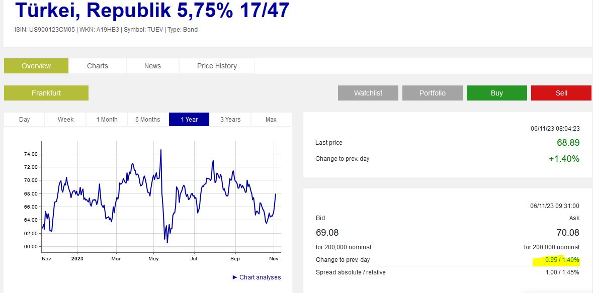The image size is (593, 293).
Task: Open the News tab
Action: 152,66
